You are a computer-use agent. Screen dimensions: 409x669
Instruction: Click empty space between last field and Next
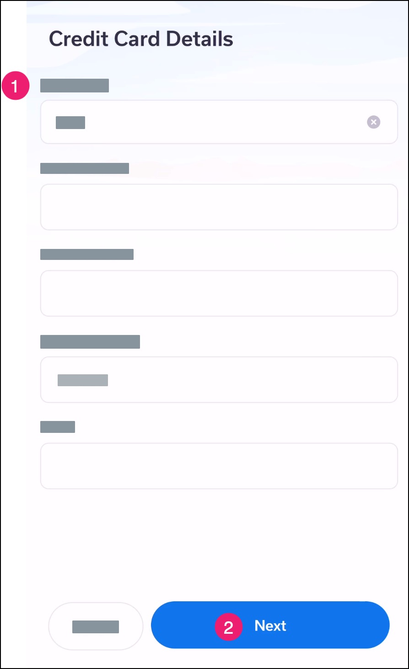coord(219,545)
